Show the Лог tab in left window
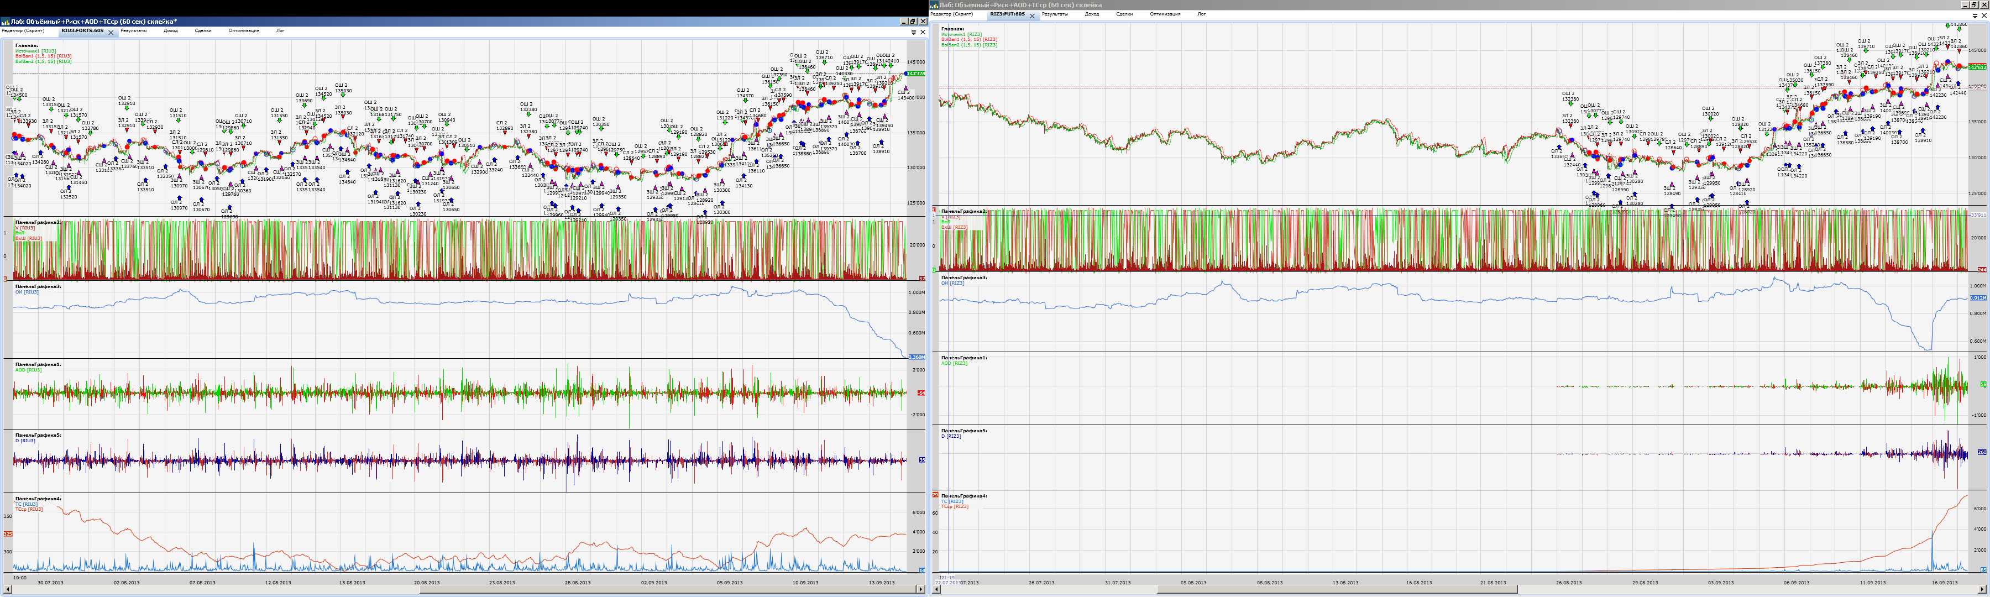Viewport: 1990px width, 597px height. [280, 31]
